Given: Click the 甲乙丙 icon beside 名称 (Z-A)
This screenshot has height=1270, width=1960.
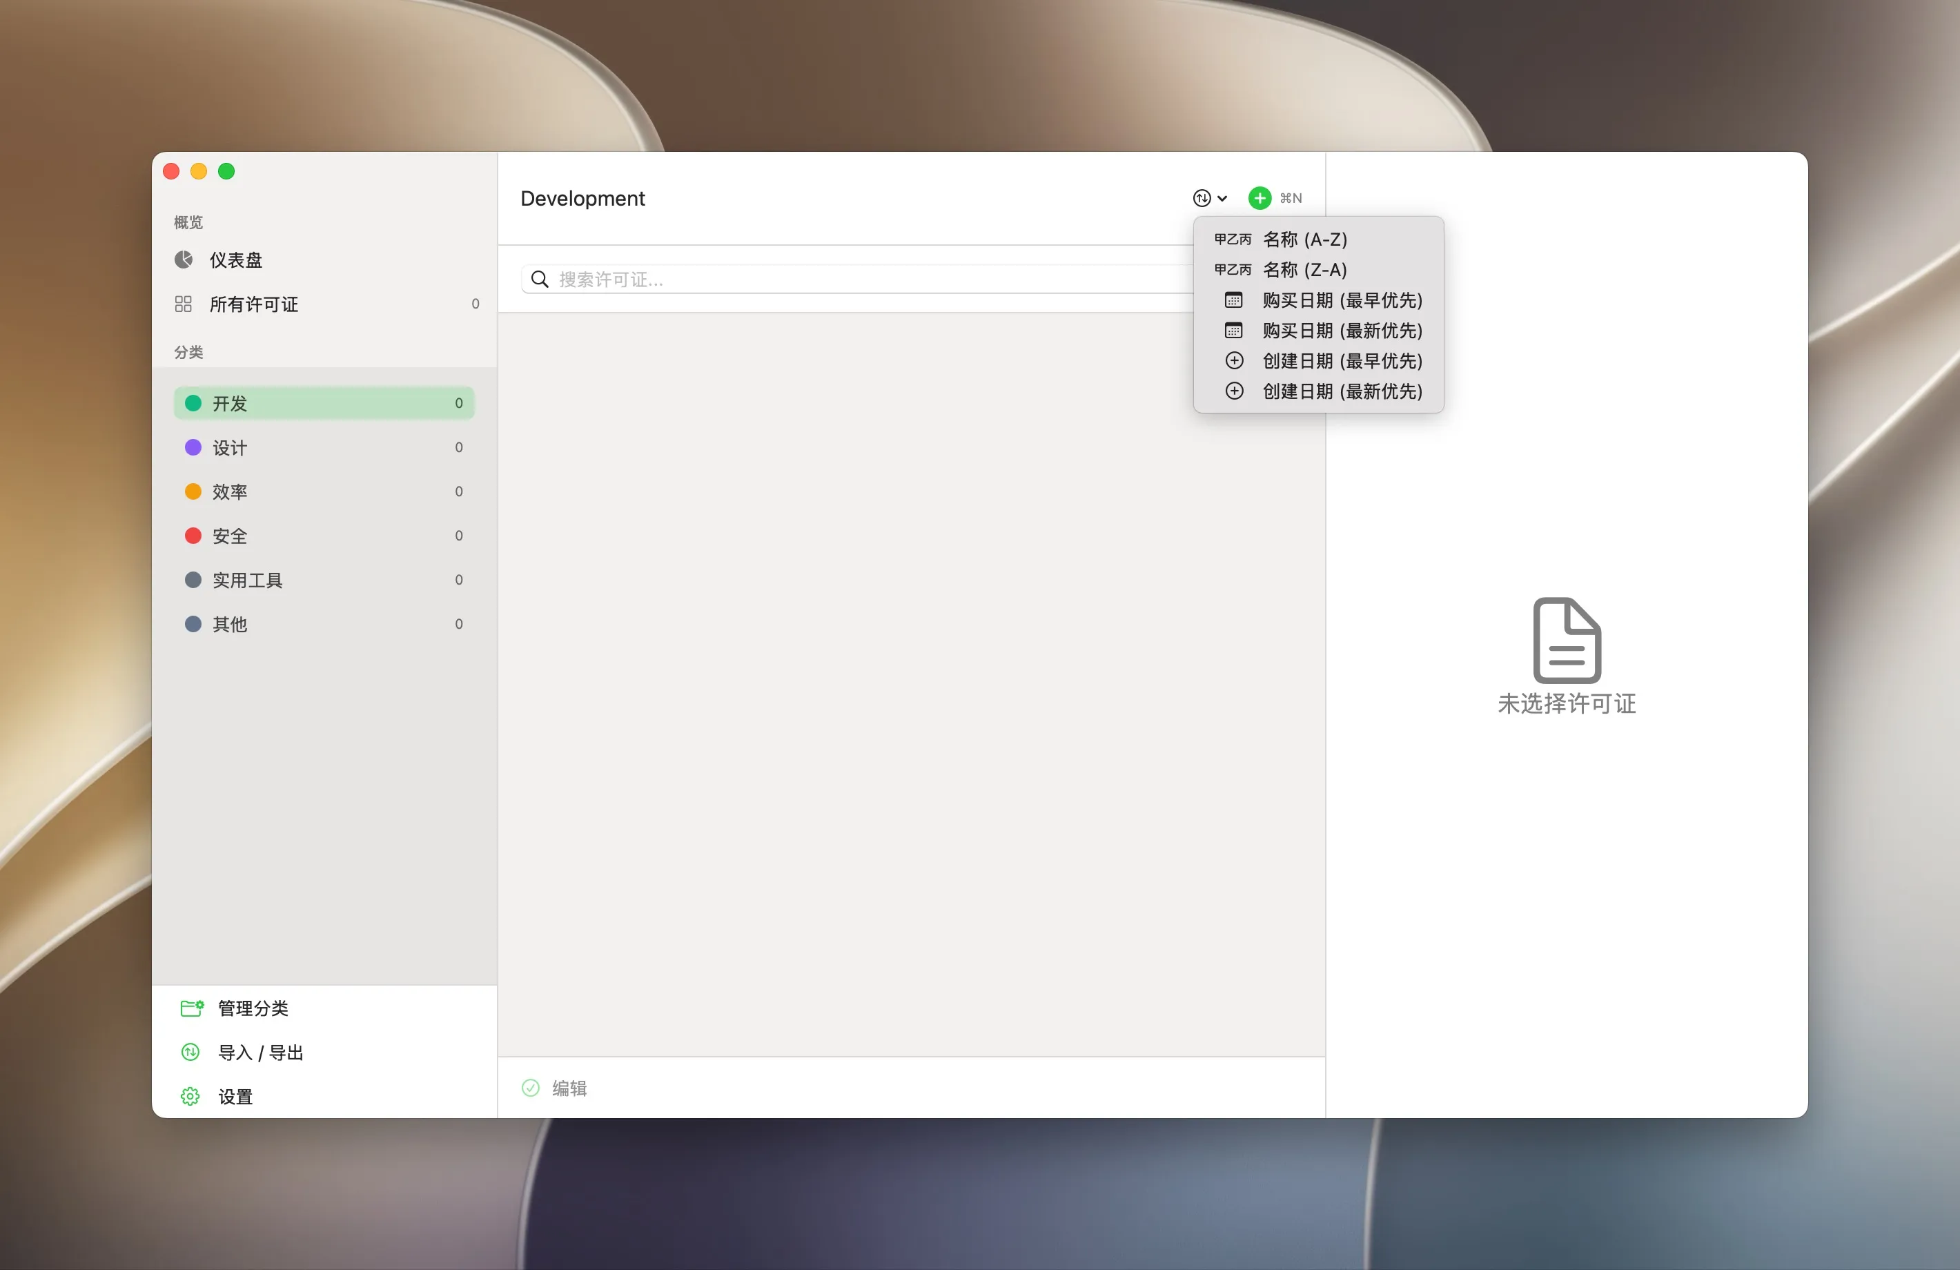Looking at the screenshot, I should click(x=1232, y=269).
